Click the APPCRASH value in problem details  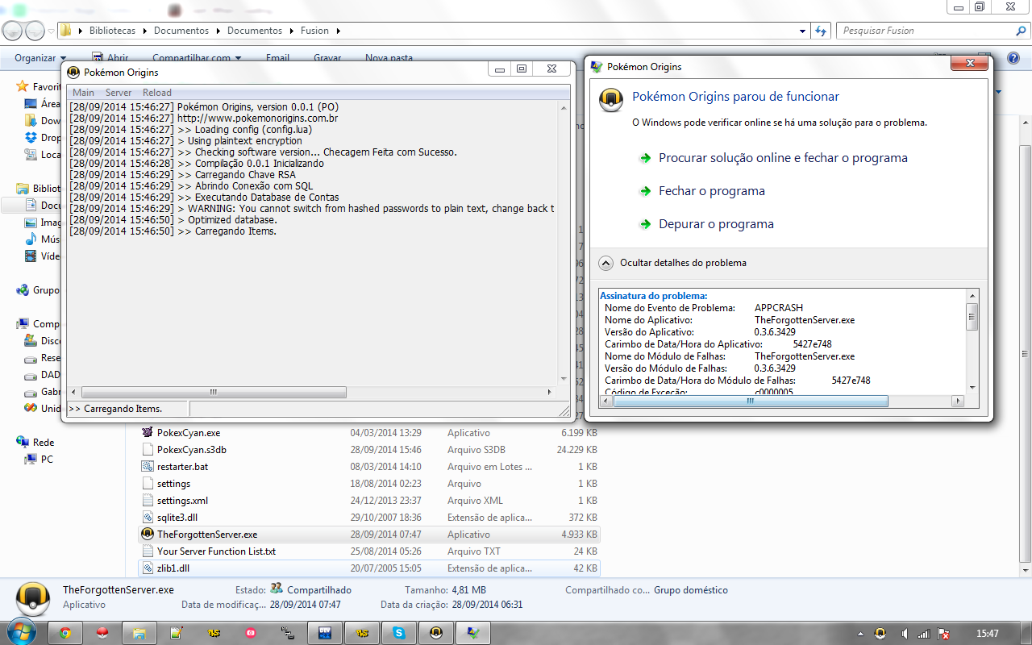tap(779, 308)
